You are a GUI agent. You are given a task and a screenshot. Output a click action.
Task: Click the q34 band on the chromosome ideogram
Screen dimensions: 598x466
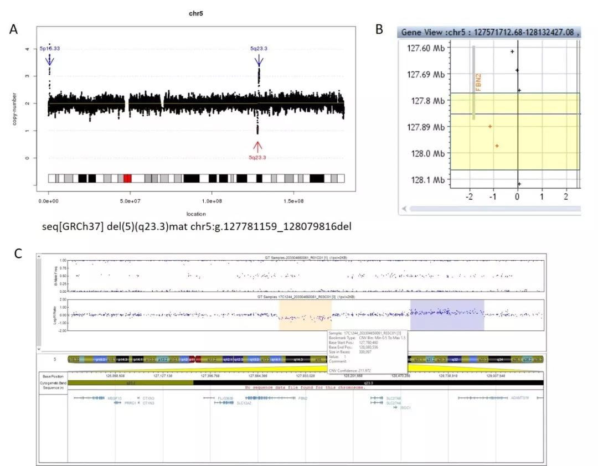(x=499, y=359)
